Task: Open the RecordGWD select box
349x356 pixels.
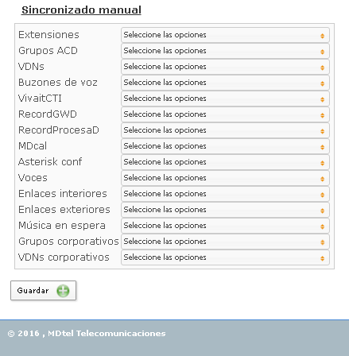Action: 225,114
